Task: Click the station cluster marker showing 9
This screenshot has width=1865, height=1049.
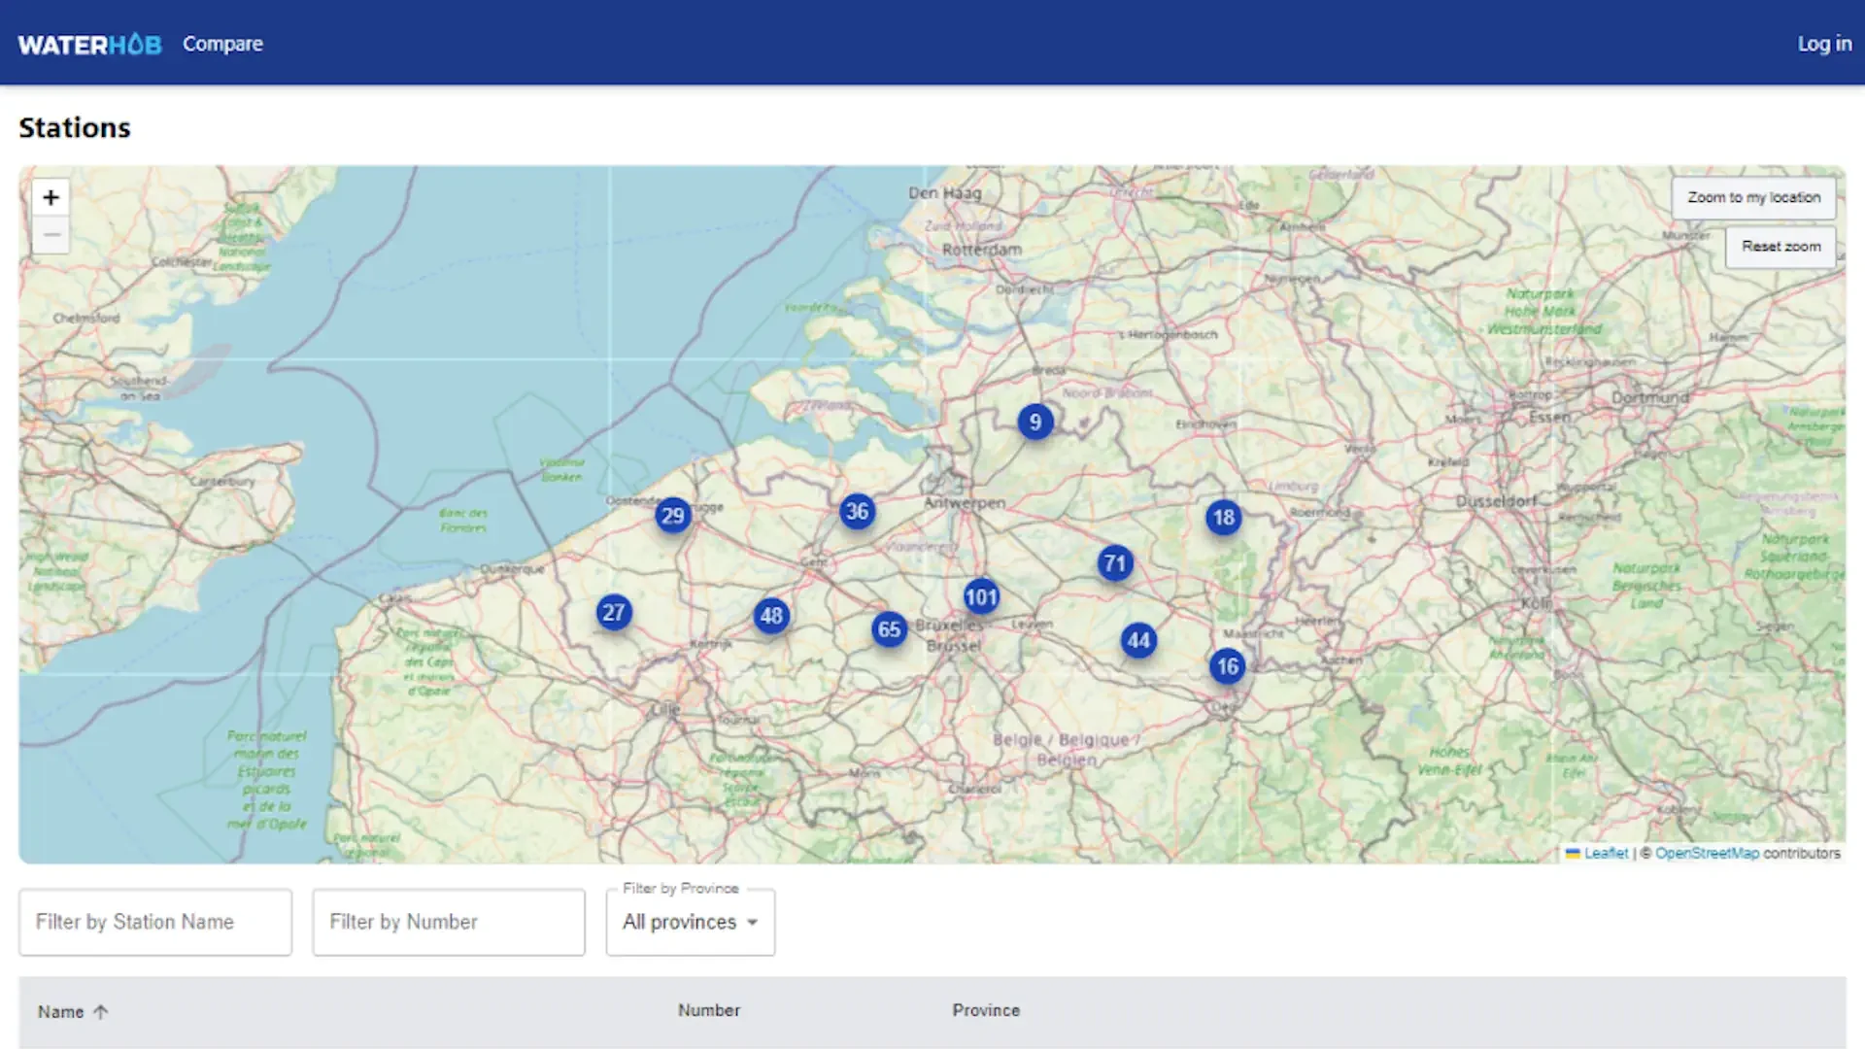Action: coord(1035,423)
